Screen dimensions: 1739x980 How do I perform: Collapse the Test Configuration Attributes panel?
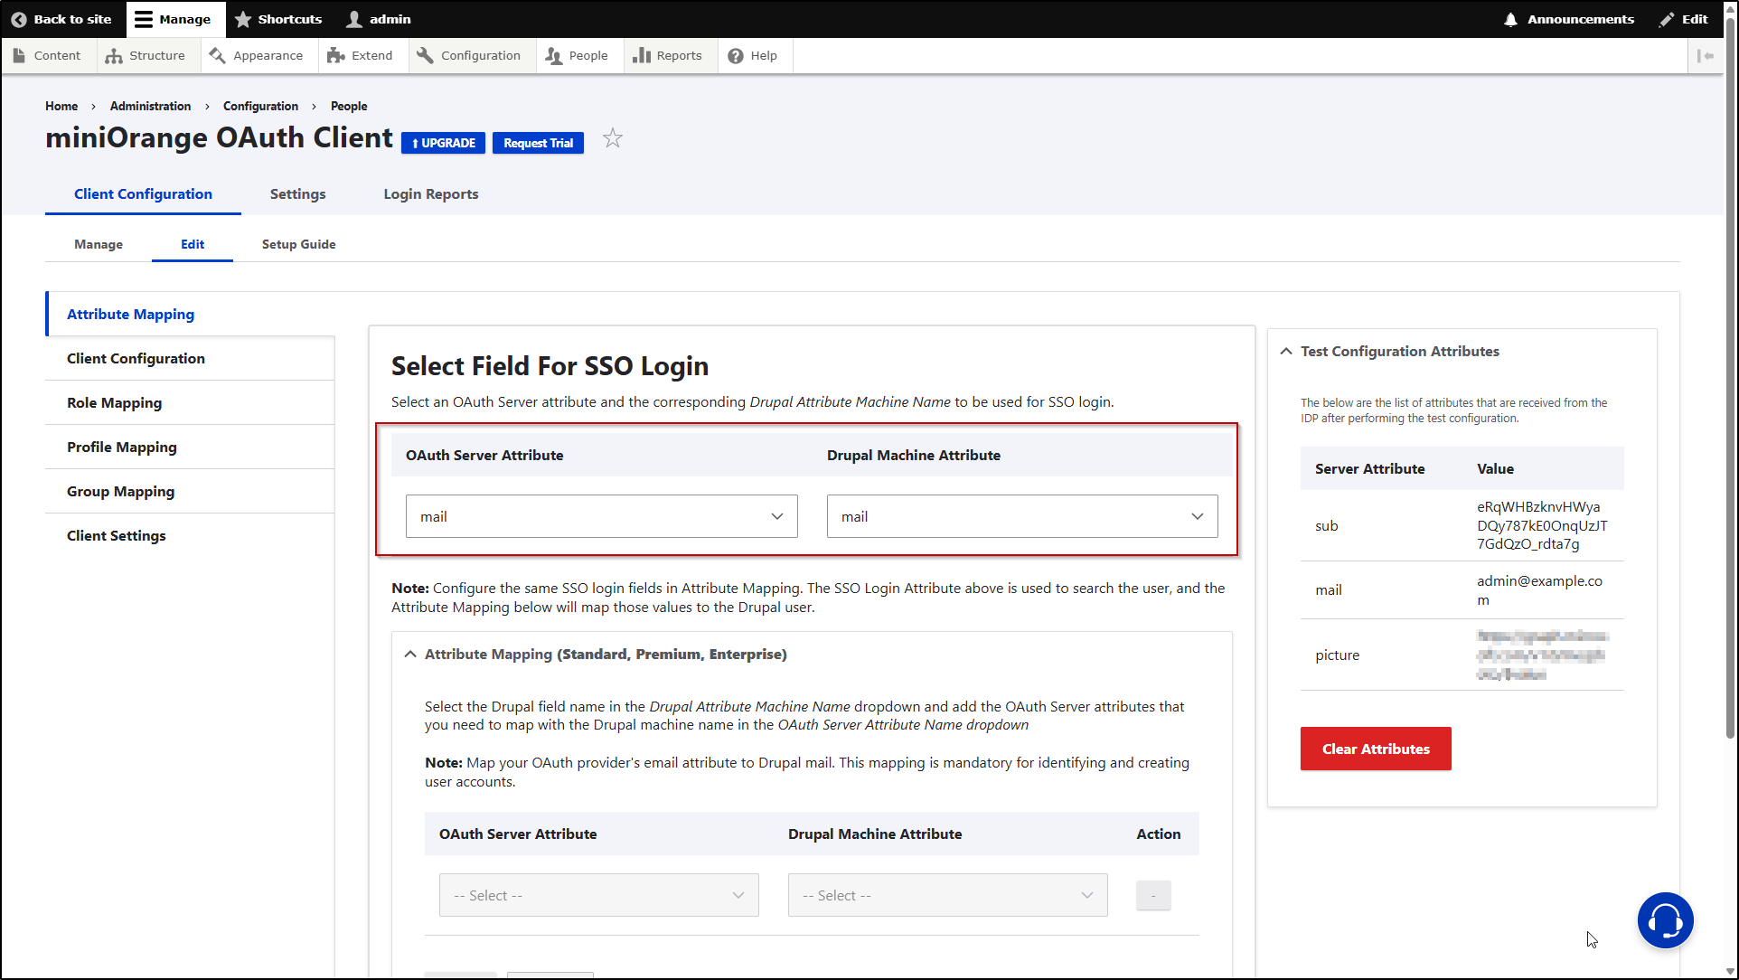(x=1286, y=351)
